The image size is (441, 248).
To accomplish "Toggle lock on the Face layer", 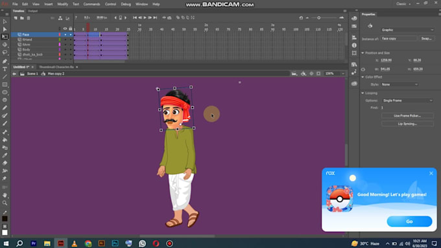I will tap(71, 34).
